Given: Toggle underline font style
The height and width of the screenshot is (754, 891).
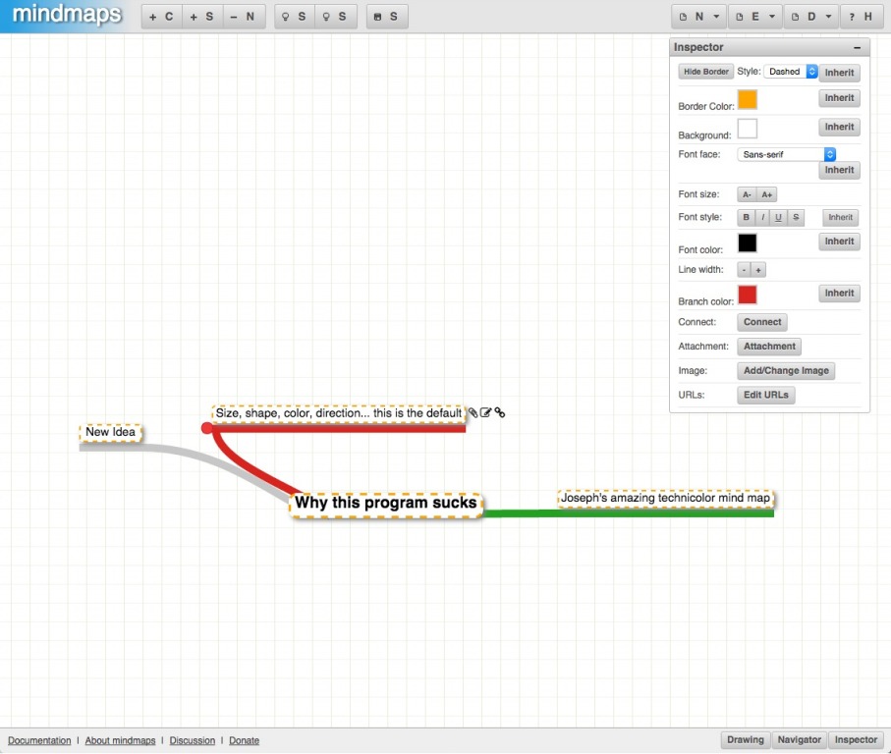Looking at the screenshot, I should (x=779, y=217).
